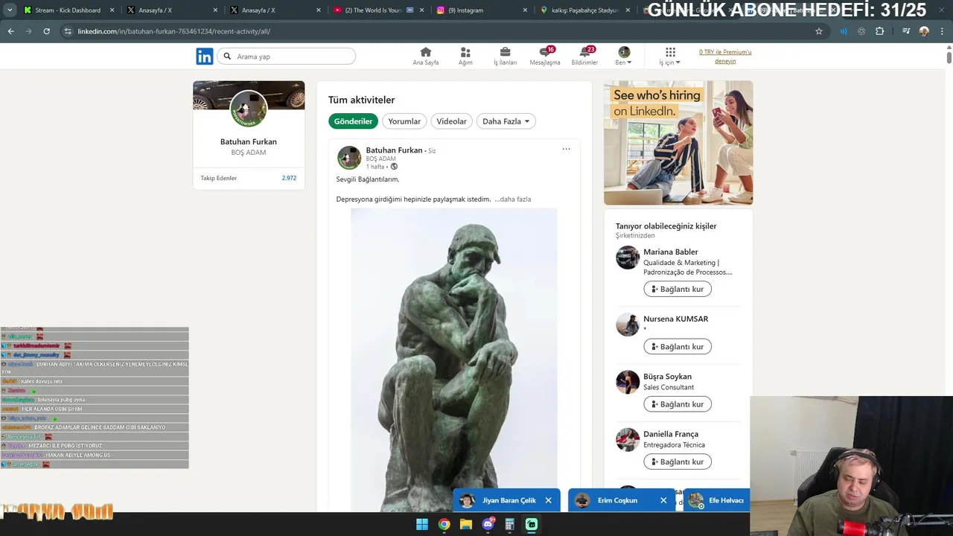The height and width of the screenshot is (536, 953).
Task: Open Chrome from the taskbar
Action: pyautogui.click(x=444, y=524)
